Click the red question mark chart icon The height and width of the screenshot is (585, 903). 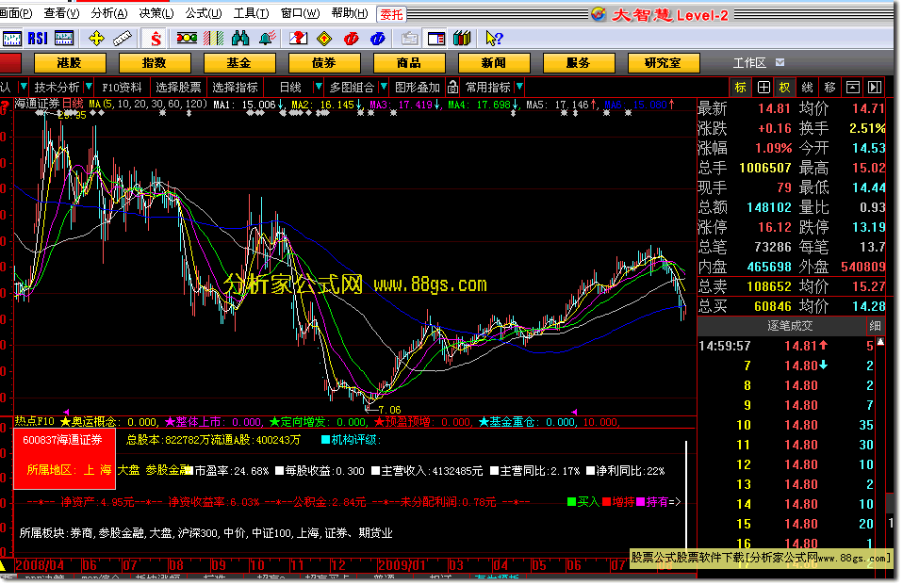[x=298, y=39]
